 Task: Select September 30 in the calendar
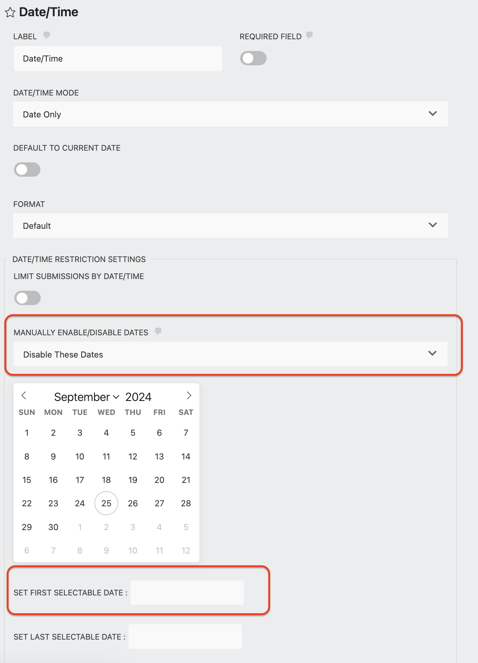point(53,527)
